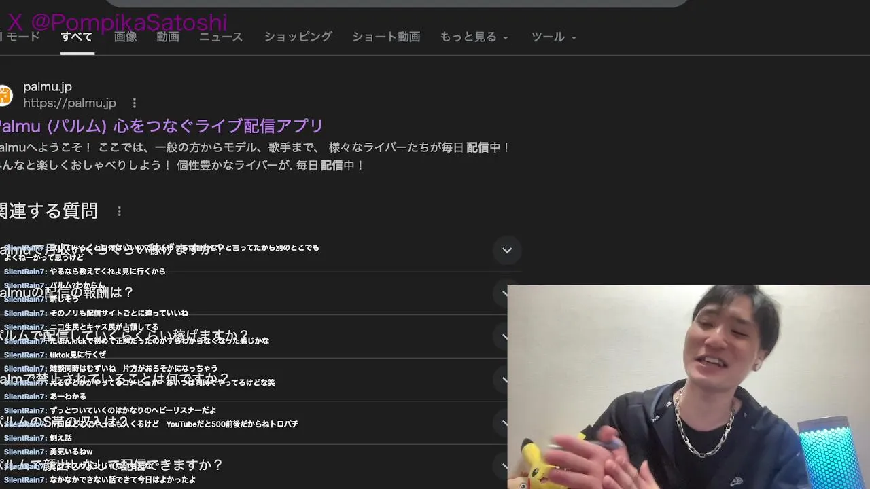Click chat line ずっとついていくのはかなりのヘビーリスナーだよ
The height and width of the screenshot is (489, 870).
(133, 410)
